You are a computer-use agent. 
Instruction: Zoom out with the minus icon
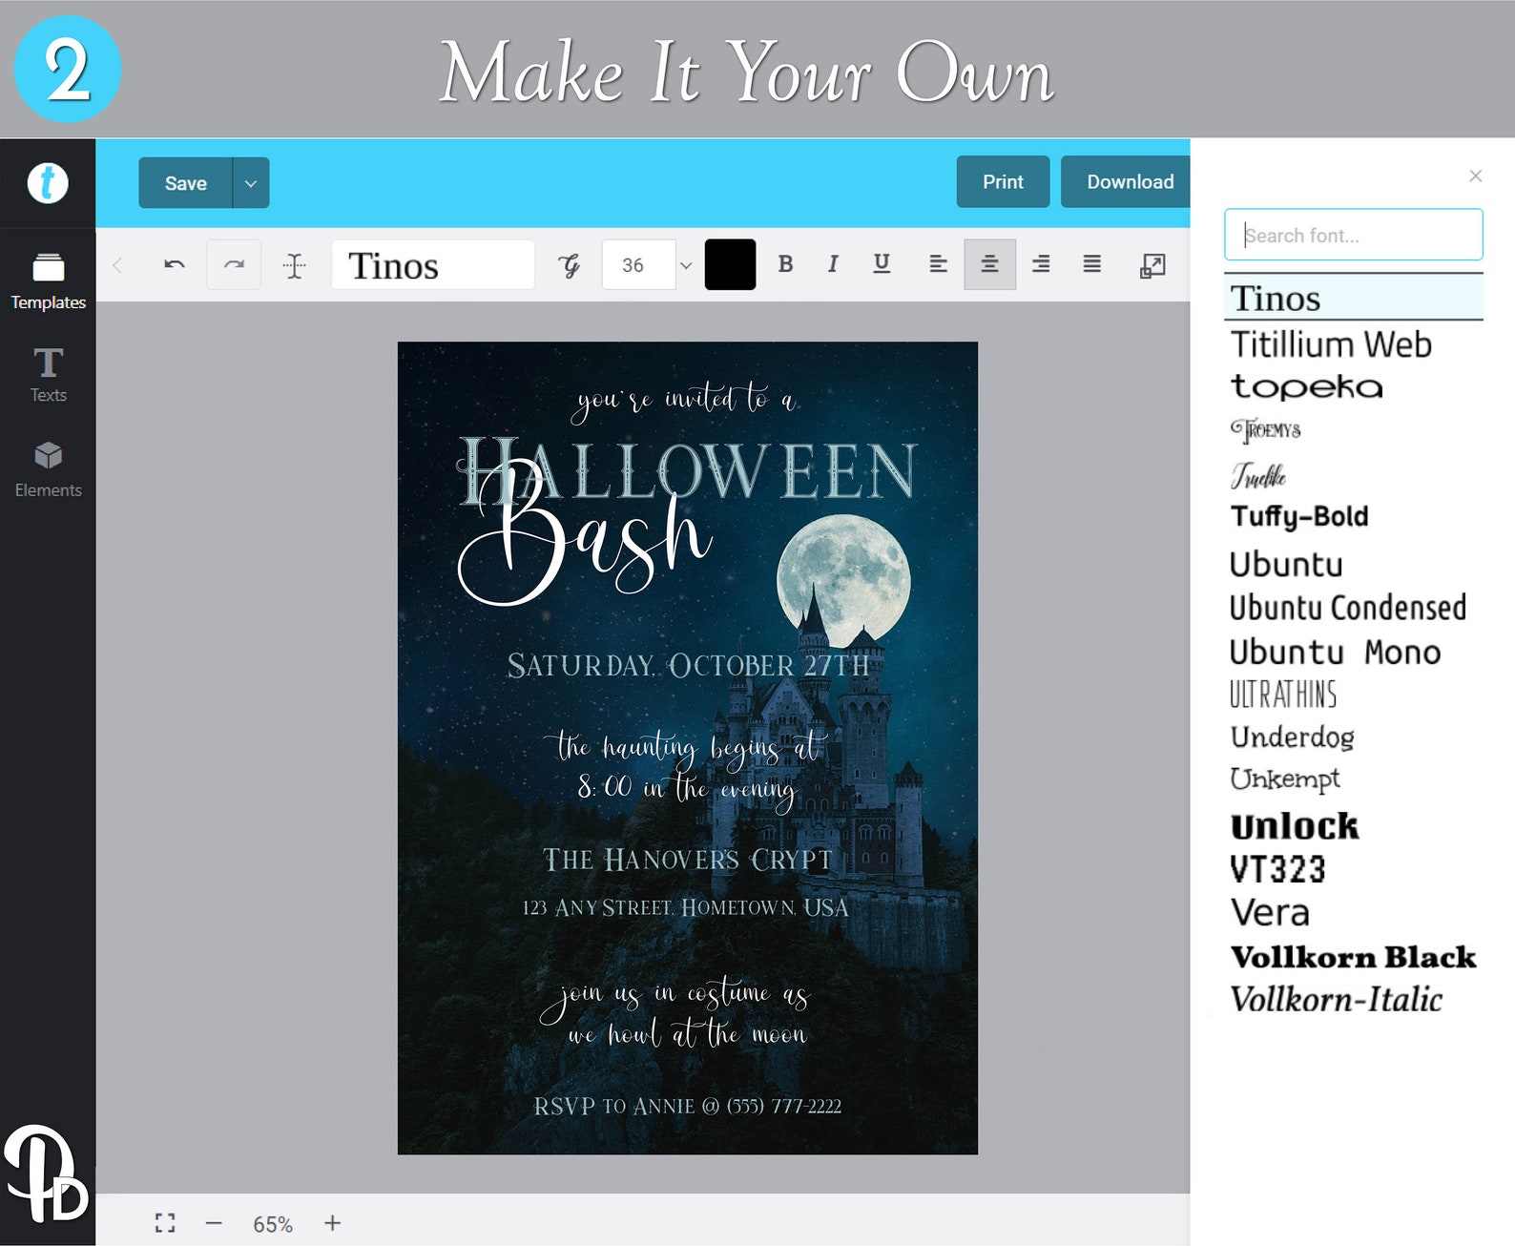[214, 1223]
